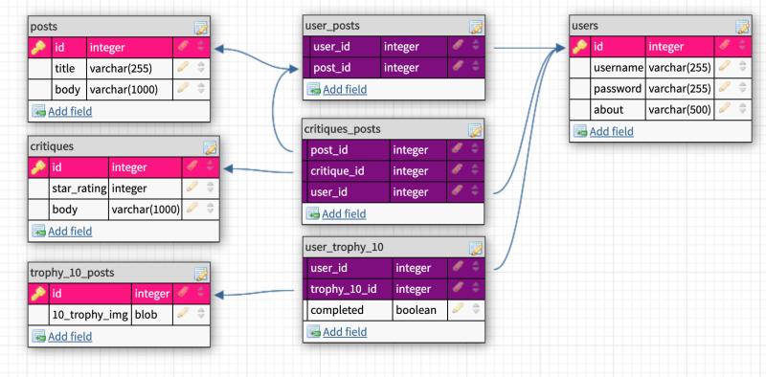Click pencil icon of posts title field

tap(183, 68)
